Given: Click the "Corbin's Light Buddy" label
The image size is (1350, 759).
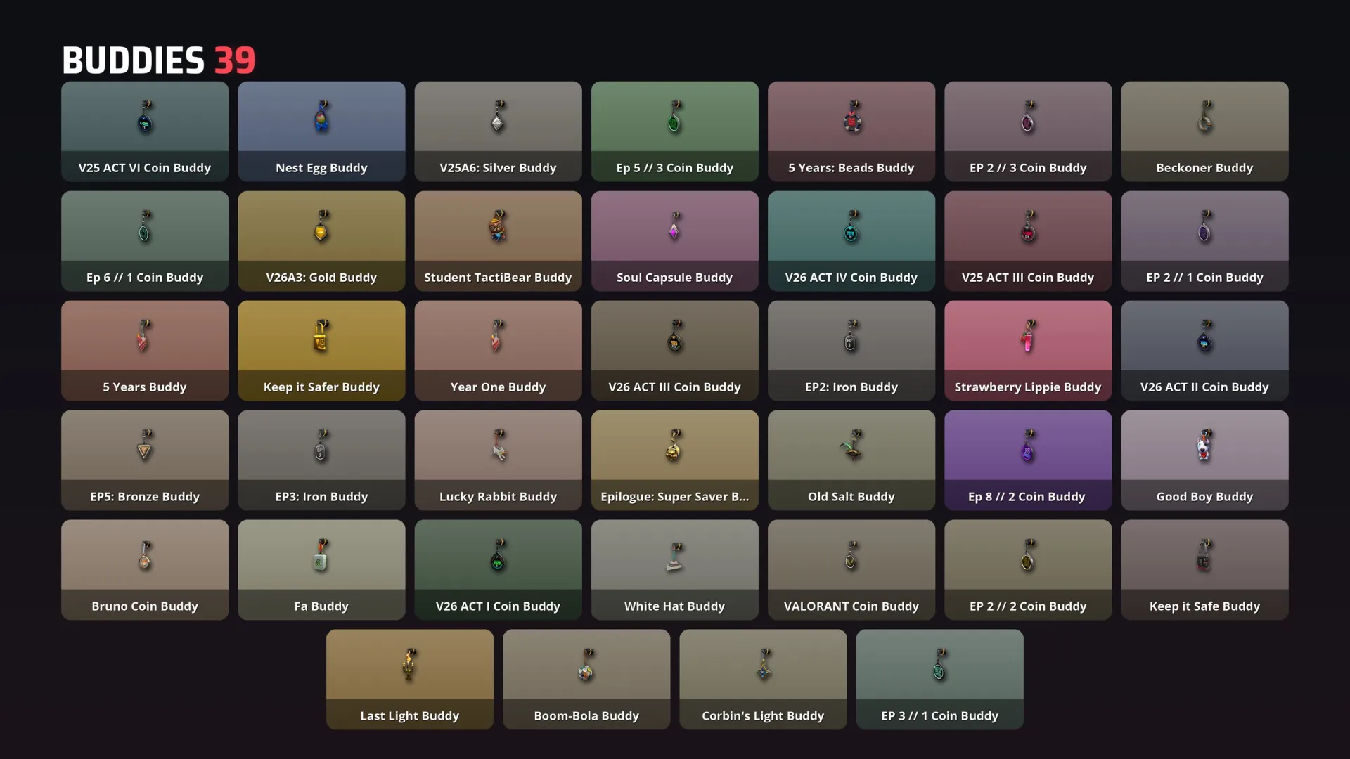Looking at the screenshot, I should click(763, 716).
